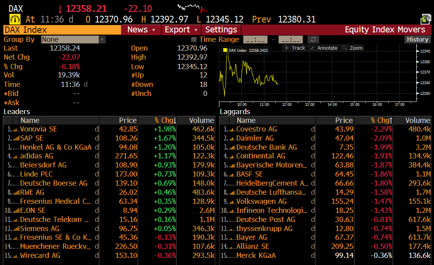Click the yellow DAX Index legend swatch
This screenshot has height=265, width=434.
pyautogui.click(x=225, y=50)
